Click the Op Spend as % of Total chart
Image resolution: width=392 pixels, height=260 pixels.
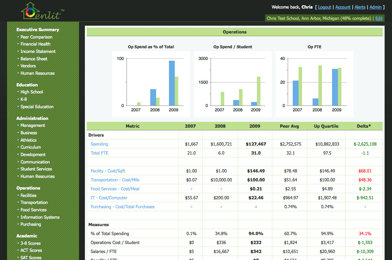pos(151,84)
